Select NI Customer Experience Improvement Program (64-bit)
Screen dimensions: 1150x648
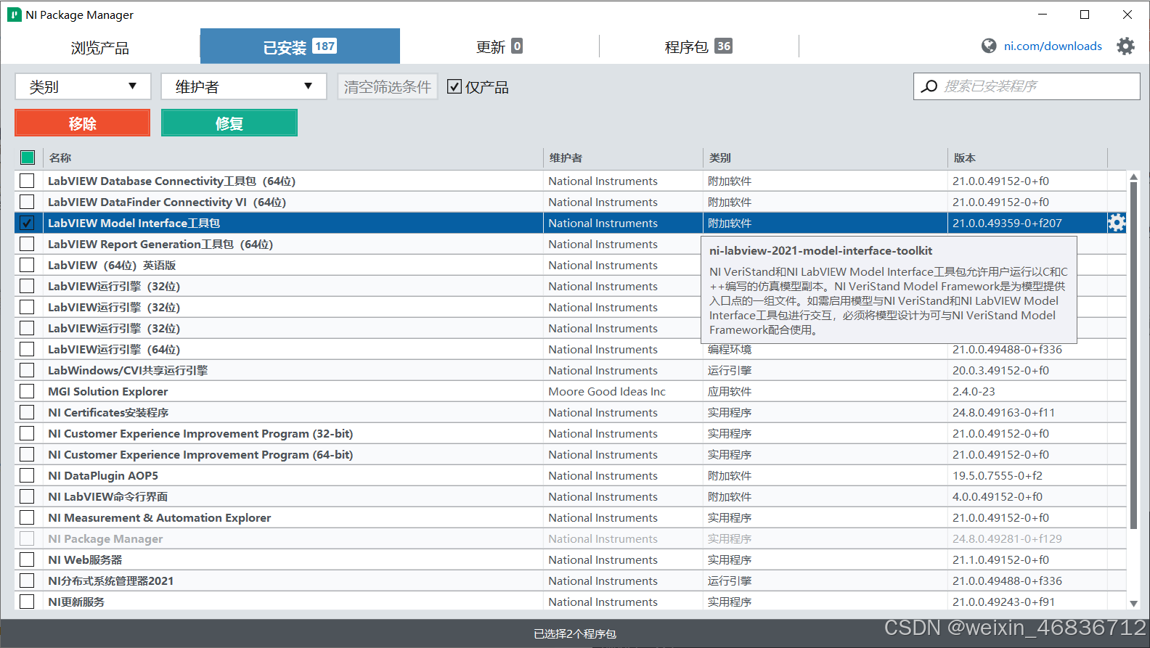click(x=571, y=454)
